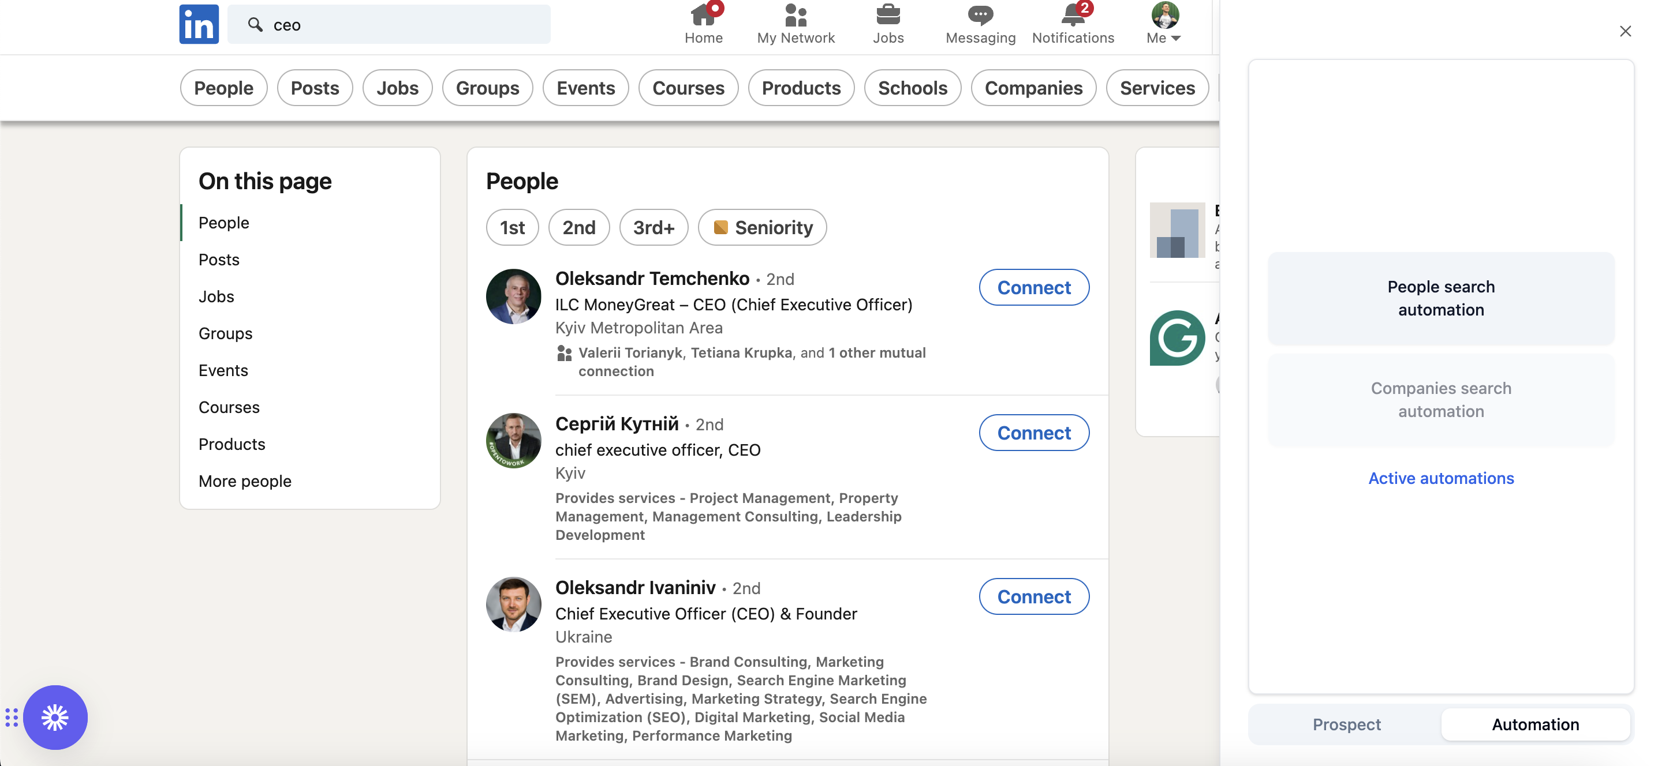Connect with Oleksandr Temchenko
1658x766 pixels.
[1034, 287]
